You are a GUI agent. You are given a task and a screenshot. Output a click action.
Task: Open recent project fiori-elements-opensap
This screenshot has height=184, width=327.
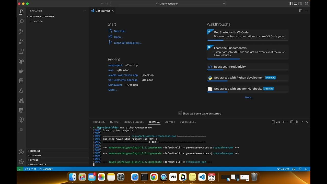(123, 80)
